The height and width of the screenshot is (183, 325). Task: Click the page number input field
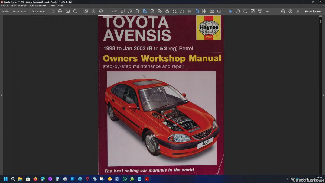109,11
